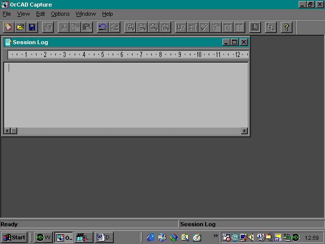Click the Session Log title bar document icon
The image size is (325, 244).
pos(8,42)
